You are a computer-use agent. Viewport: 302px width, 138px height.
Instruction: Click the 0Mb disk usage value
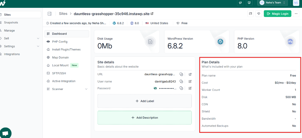point(105,46)
